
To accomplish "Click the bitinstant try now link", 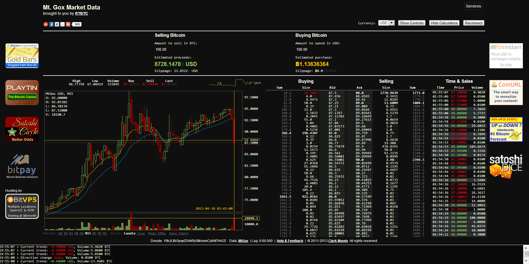I will click(x=506, y=65).
